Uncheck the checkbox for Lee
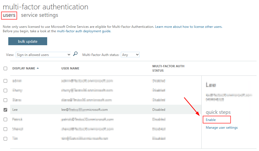 [6, 110]
